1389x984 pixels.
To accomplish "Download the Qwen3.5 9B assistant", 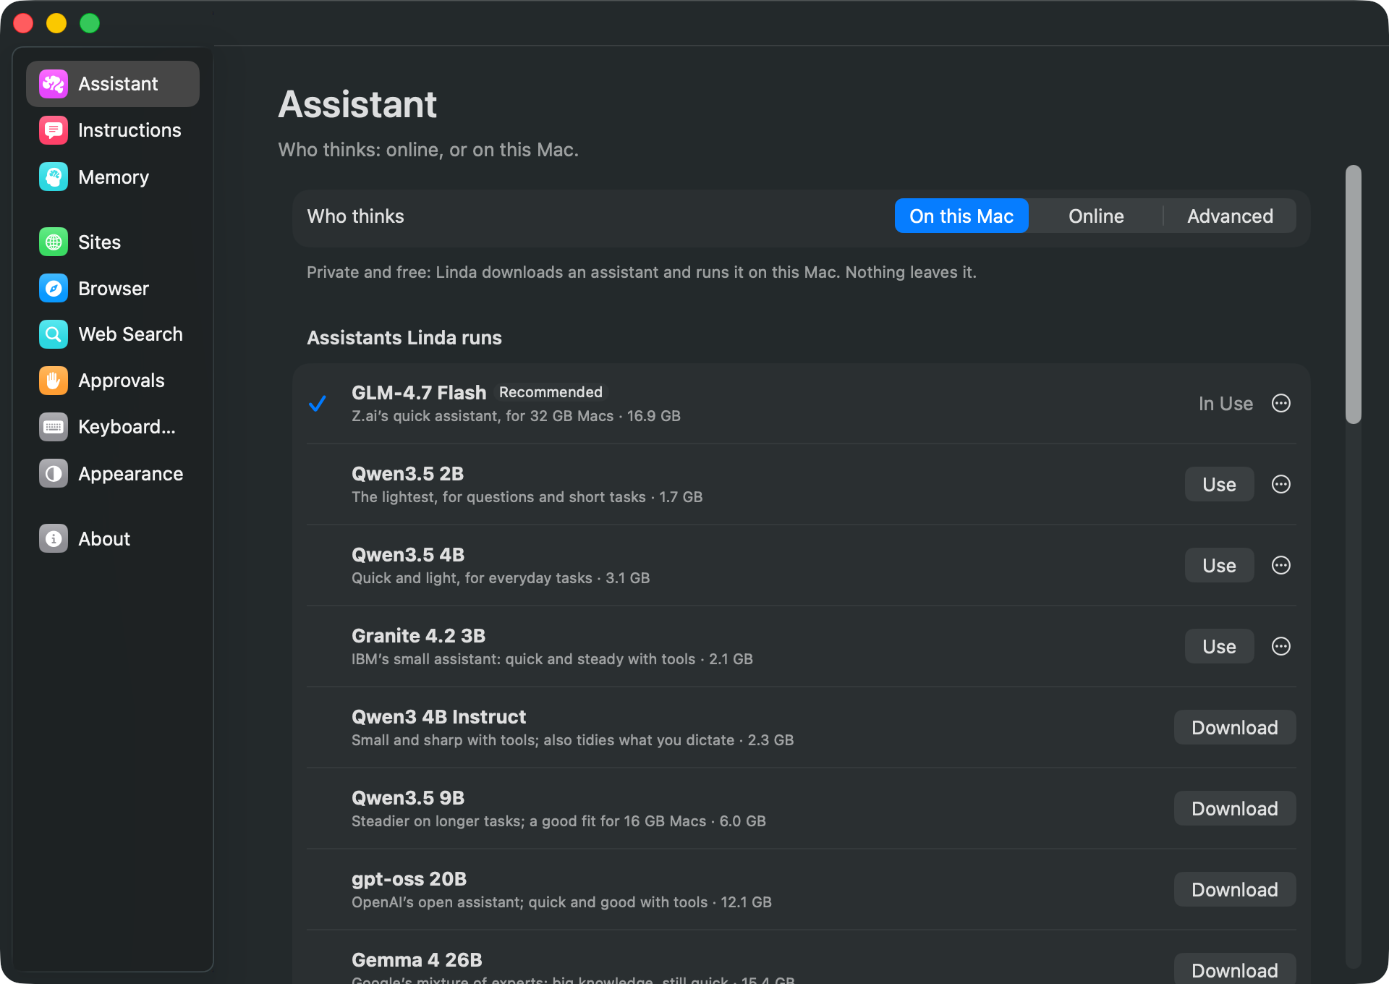I will (1234, 808).
